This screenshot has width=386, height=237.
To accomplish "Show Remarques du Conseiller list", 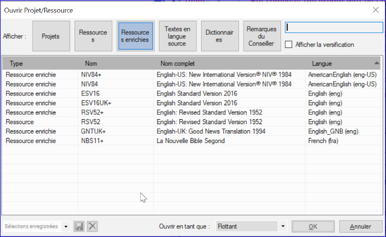I will point(262,36).
